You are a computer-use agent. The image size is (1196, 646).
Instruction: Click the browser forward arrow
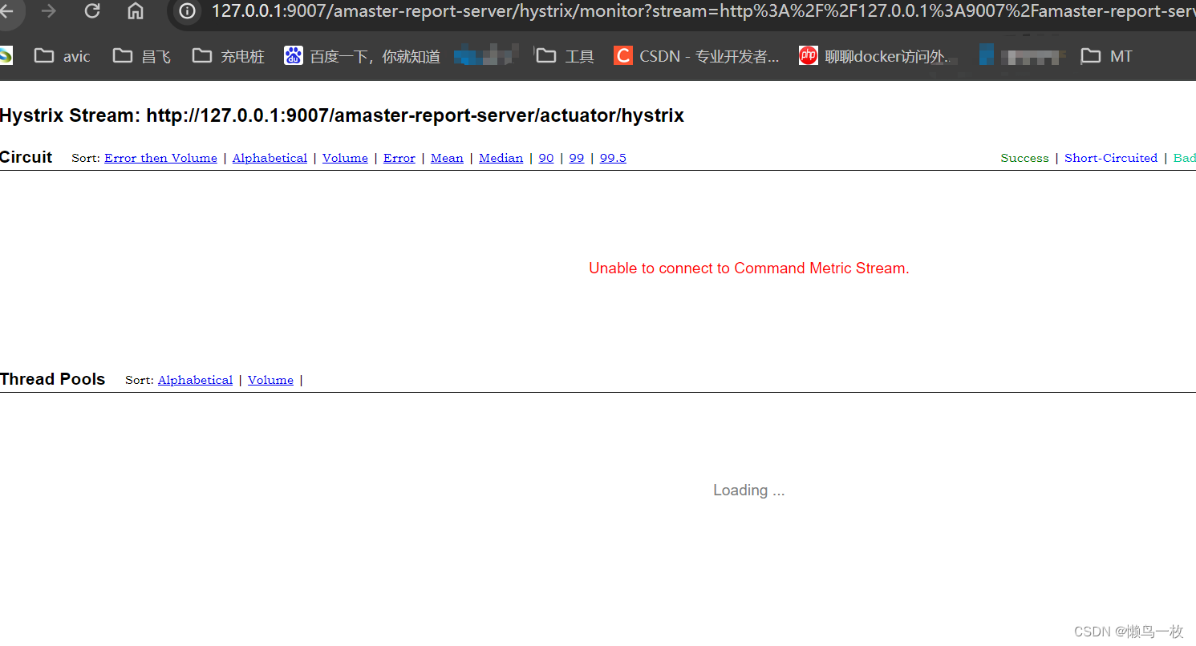[x=50, y=11]
